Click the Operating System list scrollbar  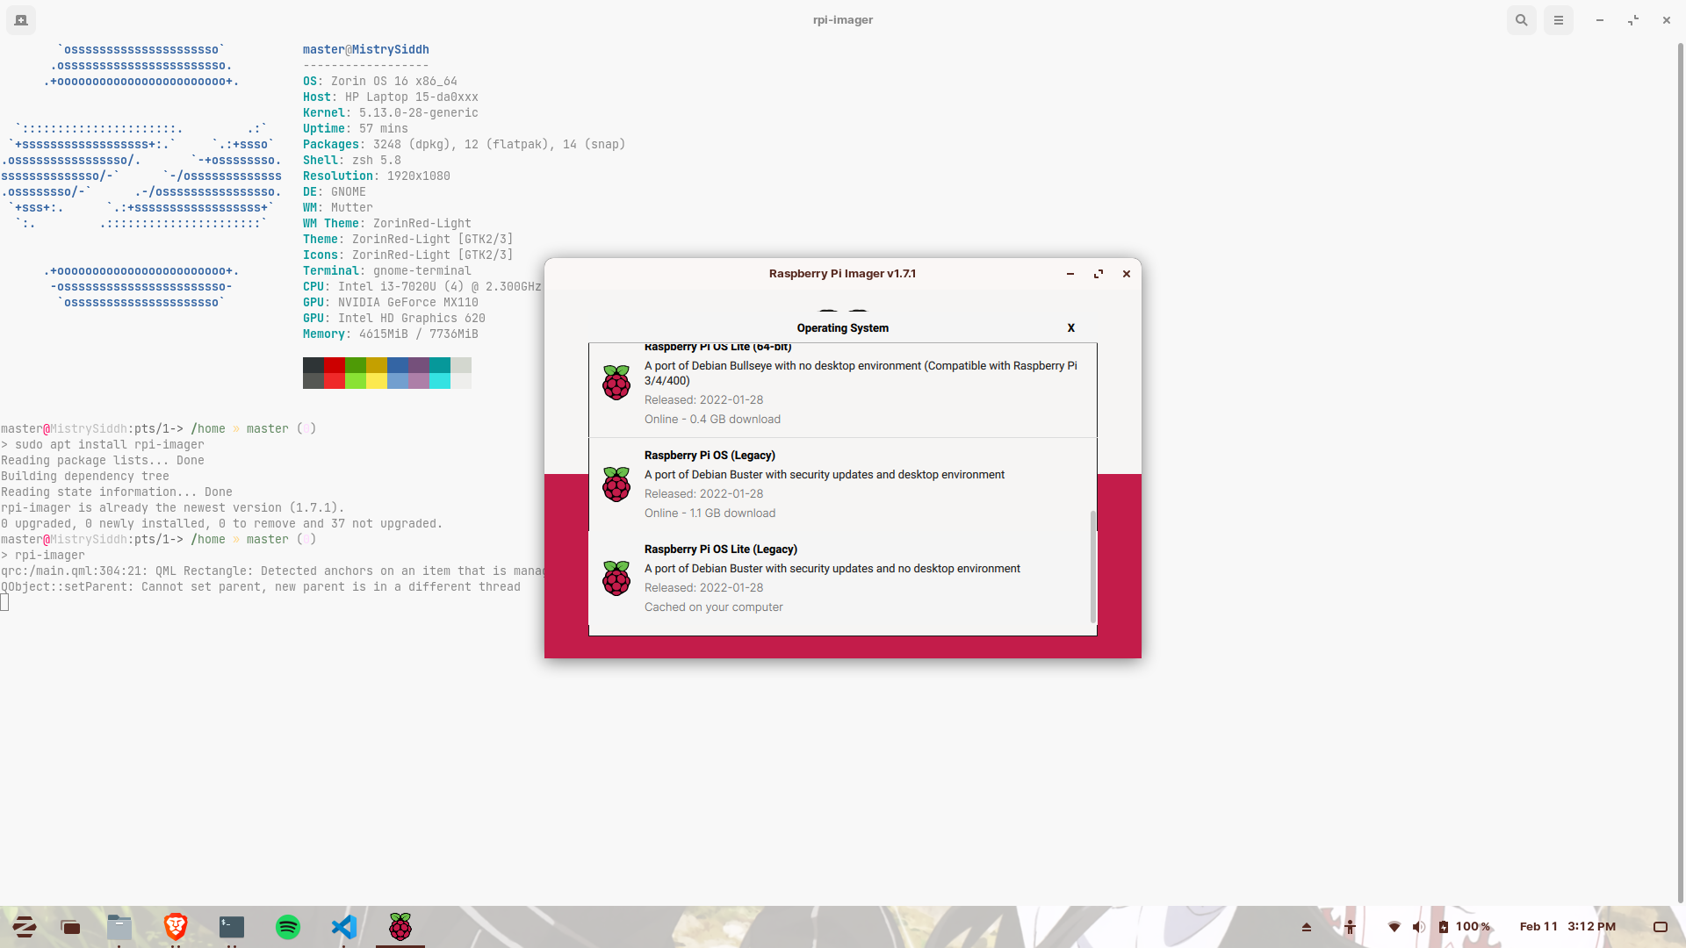pyautogui.click(x=1093, y=567)
